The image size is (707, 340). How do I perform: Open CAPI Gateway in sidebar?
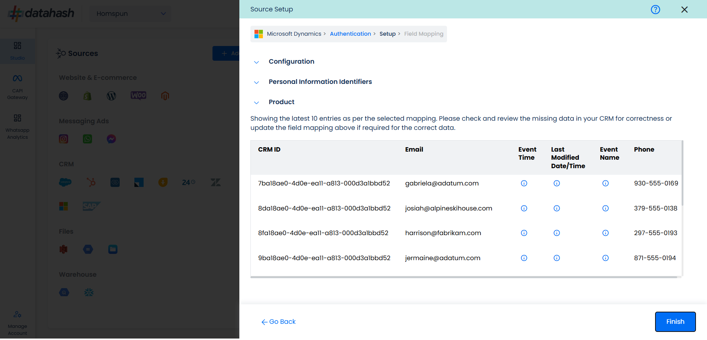[x=17, y=87]
